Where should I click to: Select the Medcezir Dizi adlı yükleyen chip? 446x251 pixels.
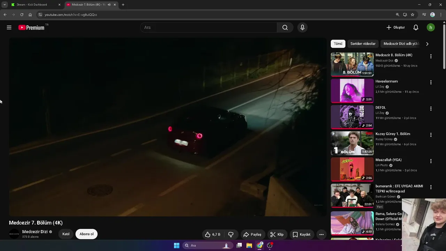[x=401, y=44]
